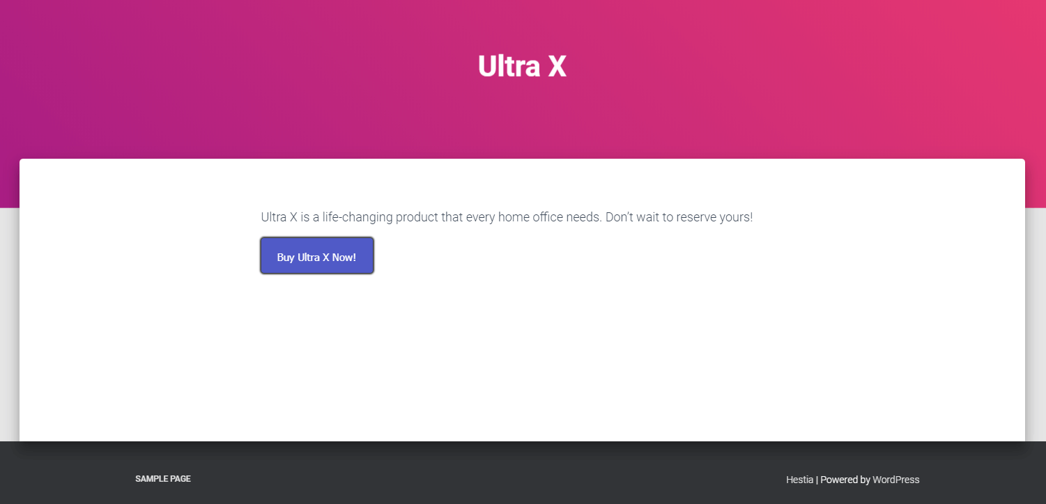Click SAMPLE PAGE in the dark footer
The image size is (1046, 504).
(x=162, y=478)
